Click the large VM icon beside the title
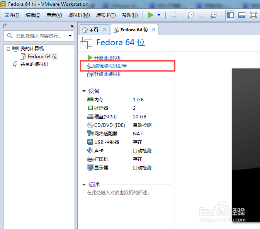The image size is (260, 229). pos(86,43)
